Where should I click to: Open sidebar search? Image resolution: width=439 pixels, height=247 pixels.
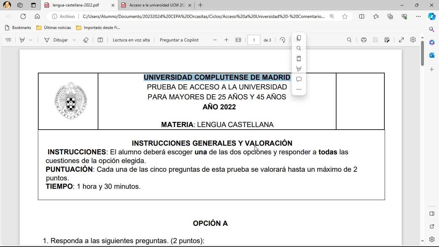(x=432, y=29)
